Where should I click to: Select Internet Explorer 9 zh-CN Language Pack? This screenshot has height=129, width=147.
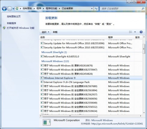tap(91, 82)
